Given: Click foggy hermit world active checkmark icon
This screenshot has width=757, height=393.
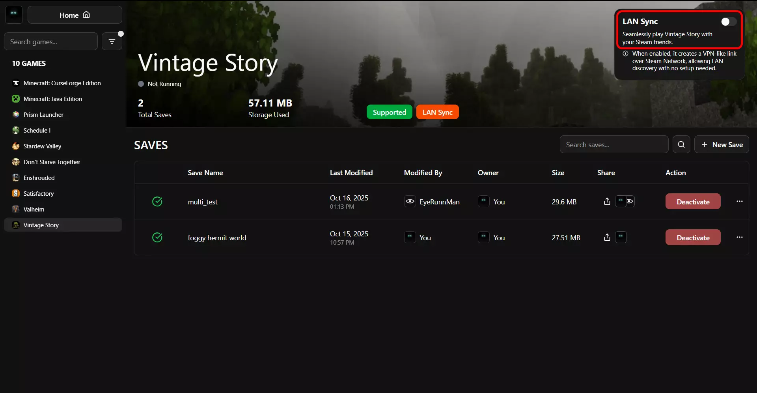Looking at the screenshot, I should pos(157,238).
